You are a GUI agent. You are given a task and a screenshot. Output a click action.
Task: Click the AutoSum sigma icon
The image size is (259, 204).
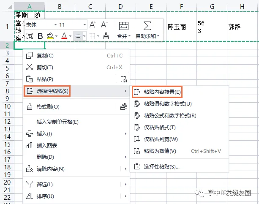pos(147,25)
